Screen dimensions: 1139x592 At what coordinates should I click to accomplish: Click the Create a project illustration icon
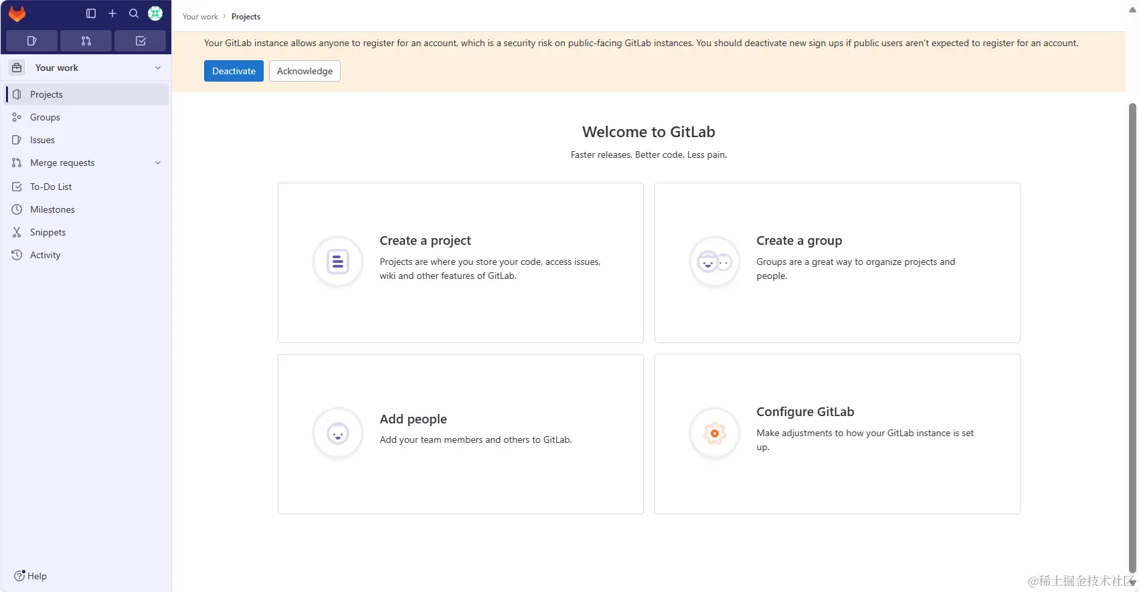[x=338, y=262]
